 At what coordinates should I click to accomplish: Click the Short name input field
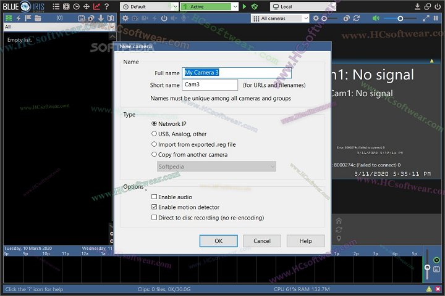click(210, 85)
